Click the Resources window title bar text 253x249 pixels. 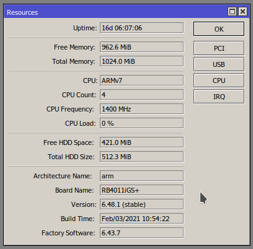tap(22, 12)
